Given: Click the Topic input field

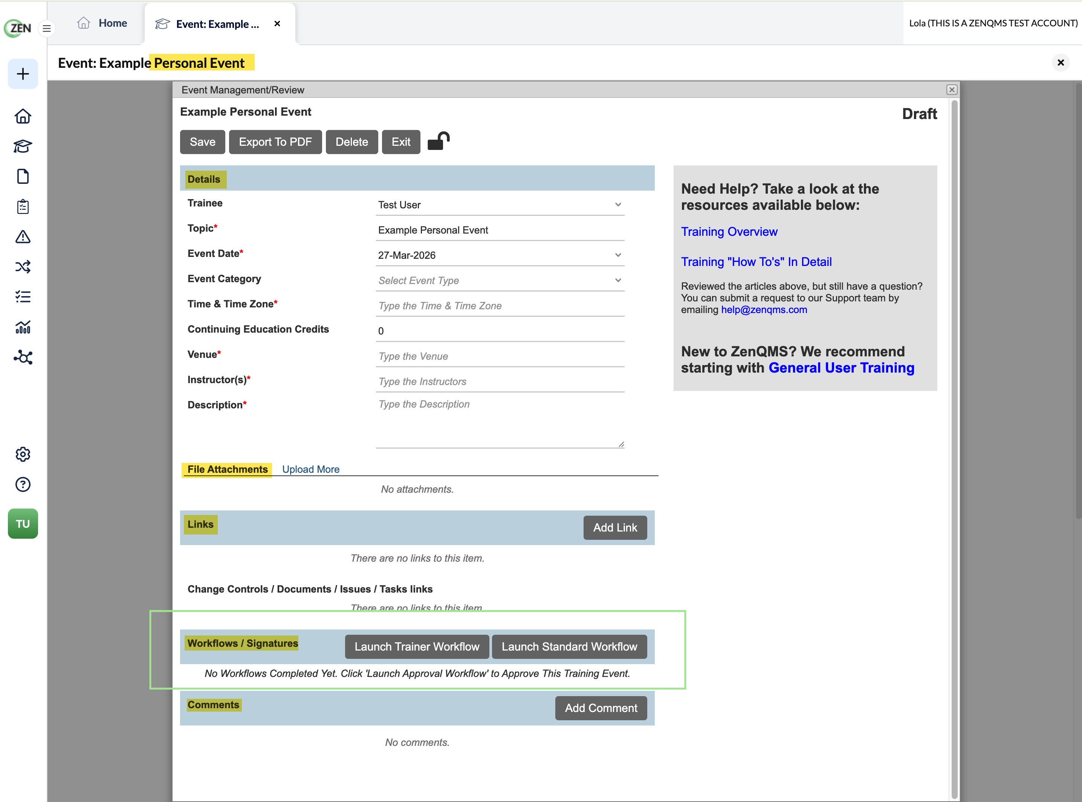Looking at the screenshot, I should click(x=500, y=230).
